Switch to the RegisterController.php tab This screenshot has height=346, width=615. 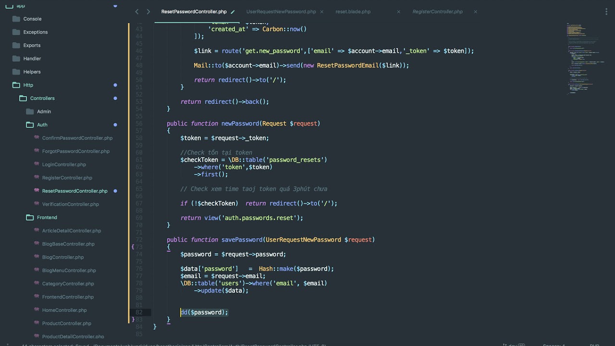pos(437,12)
